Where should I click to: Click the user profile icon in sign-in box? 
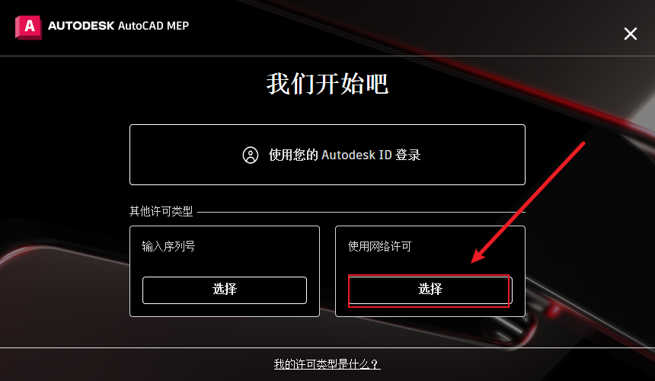[x=251, y=155]
